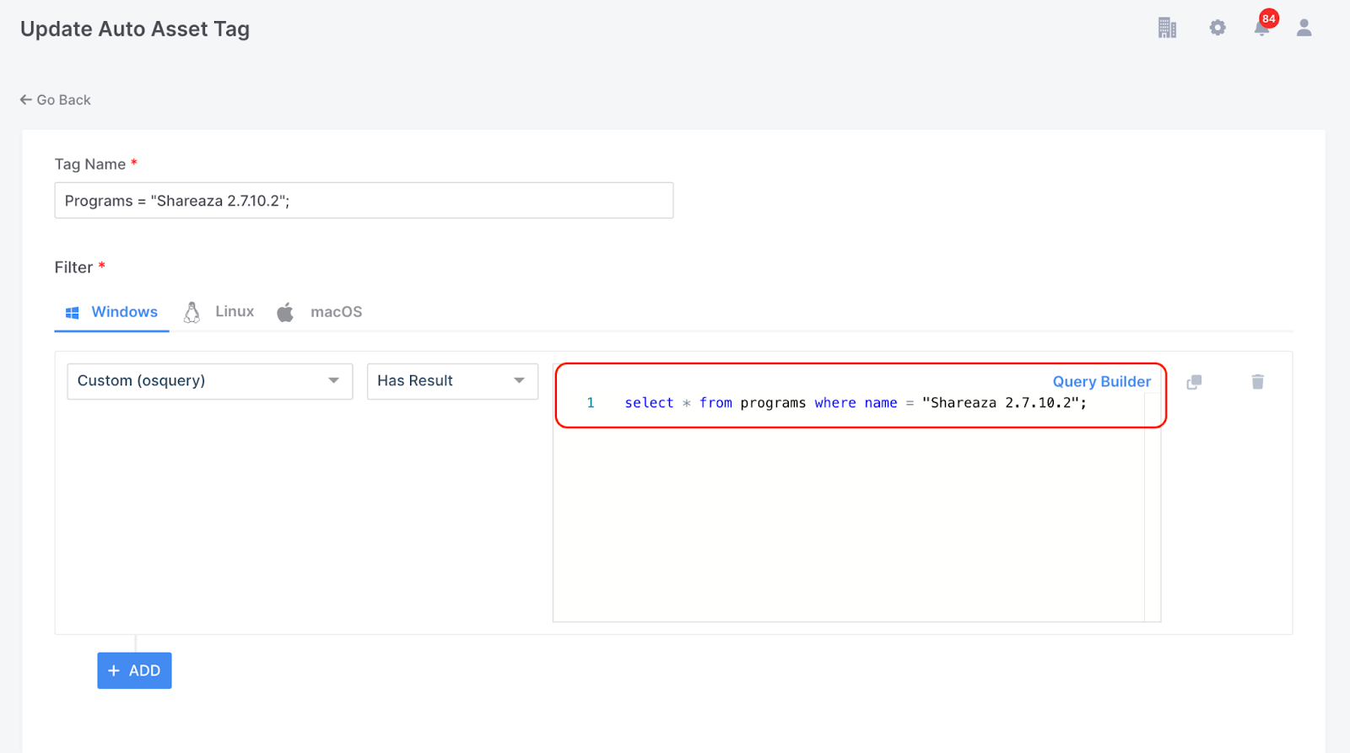
Task: View notifications using the bell icon
Action: (1261, 30)
